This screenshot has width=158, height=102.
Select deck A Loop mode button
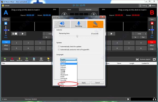(6, 49)
